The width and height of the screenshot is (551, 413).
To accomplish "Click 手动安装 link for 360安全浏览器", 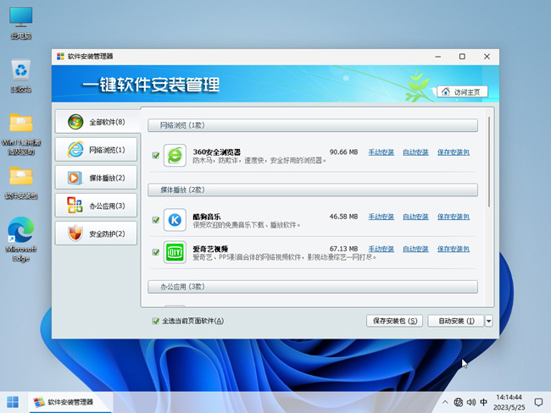I will coord(381,152).
